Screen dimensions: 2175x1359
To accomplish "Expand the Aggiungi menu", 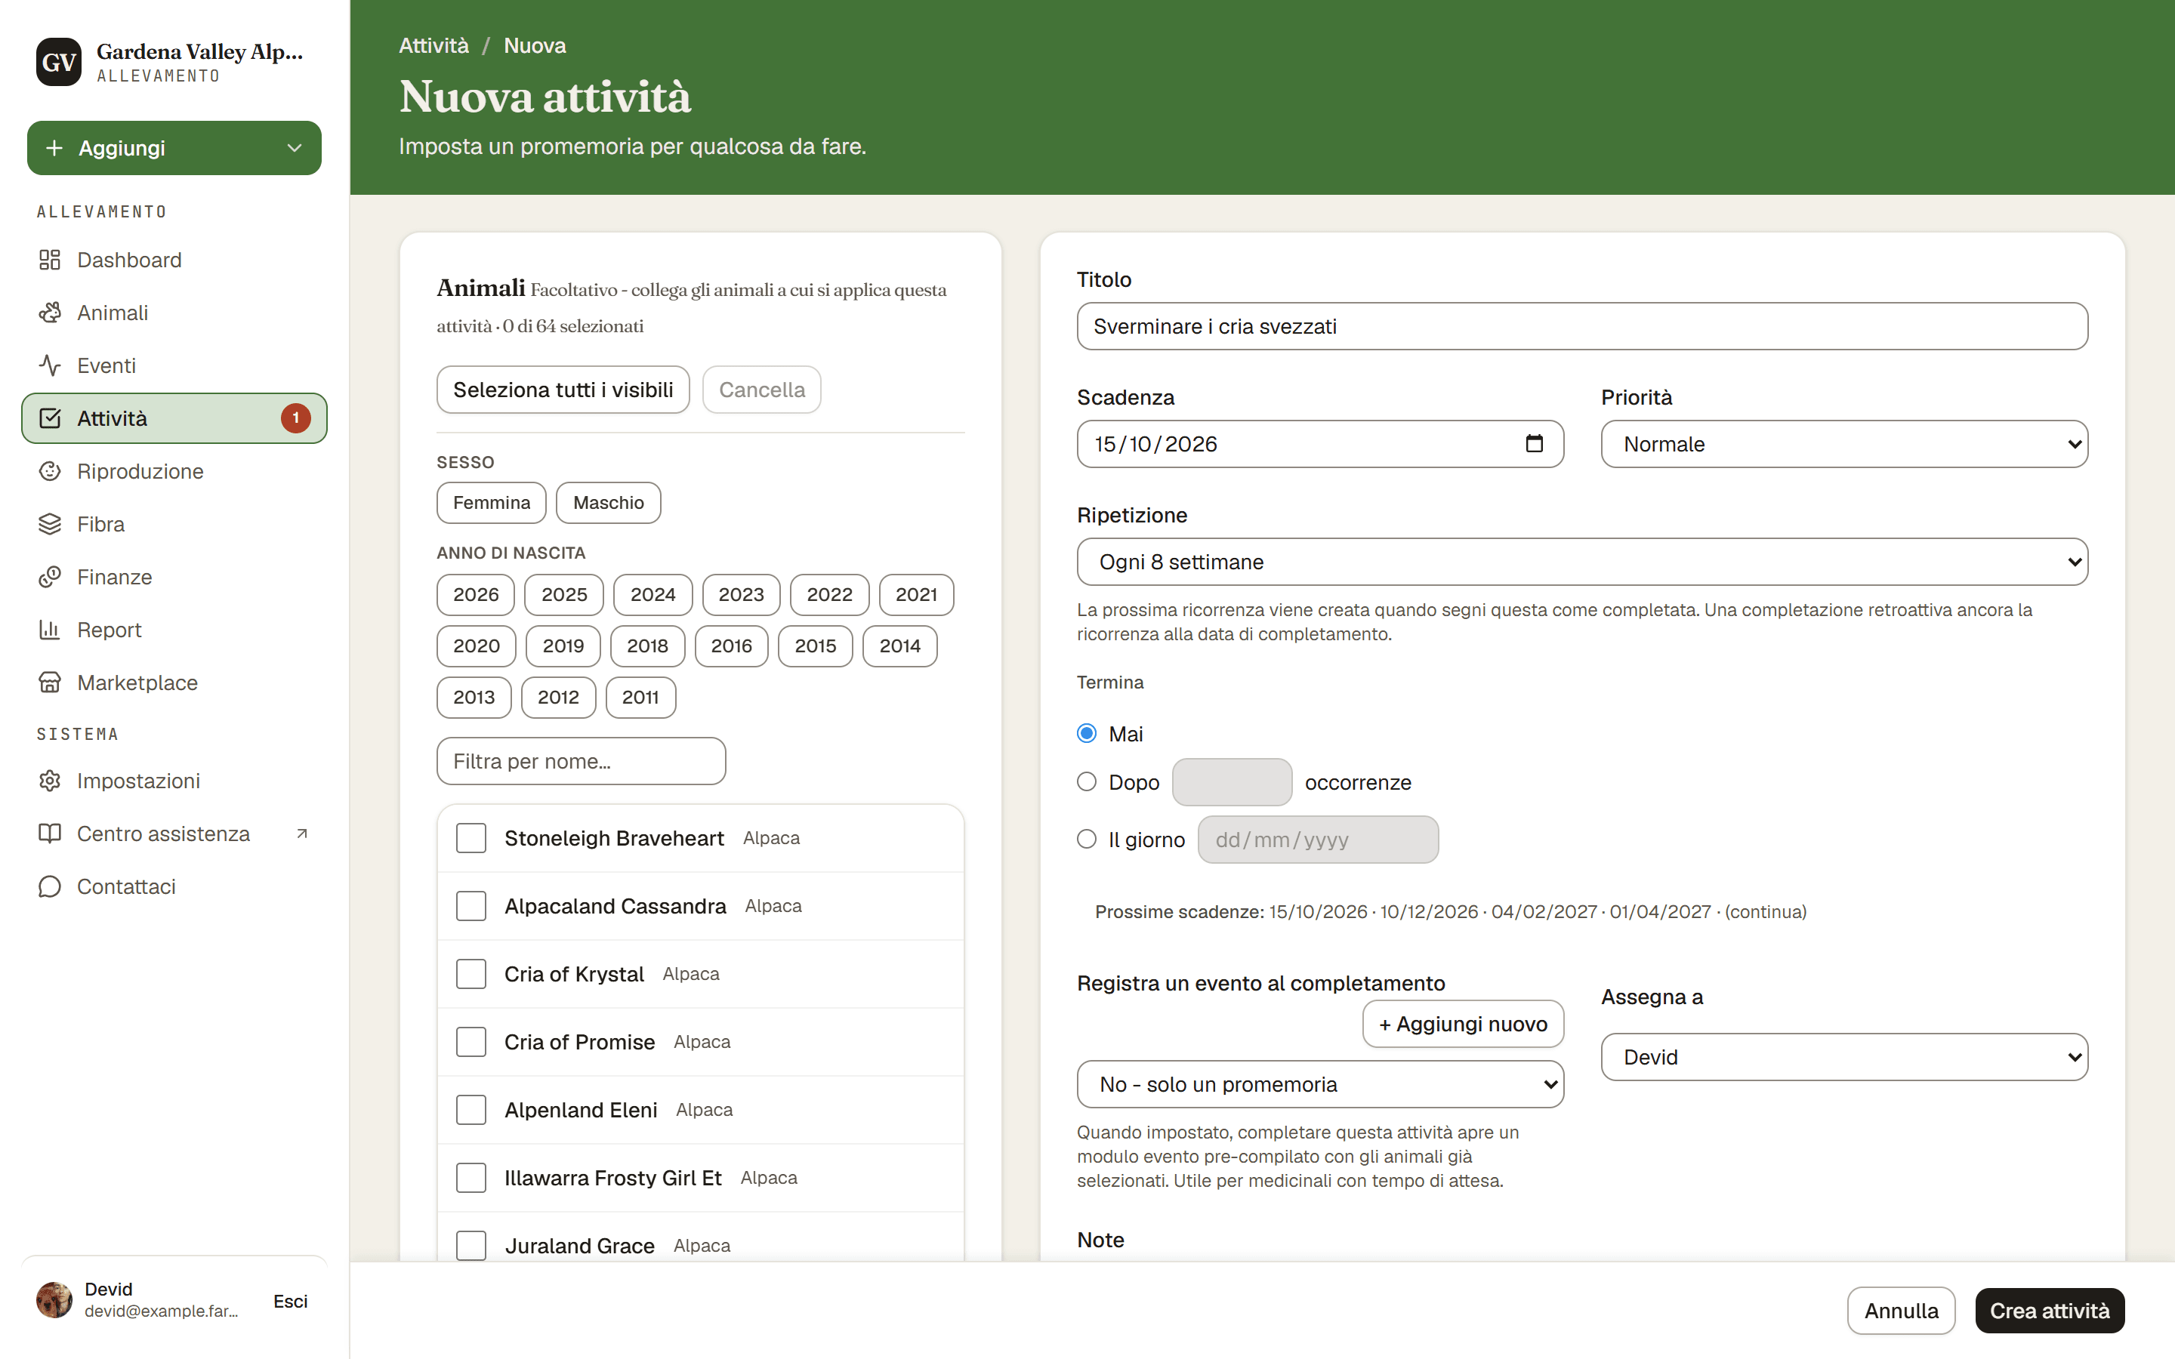I will point(174,148).
